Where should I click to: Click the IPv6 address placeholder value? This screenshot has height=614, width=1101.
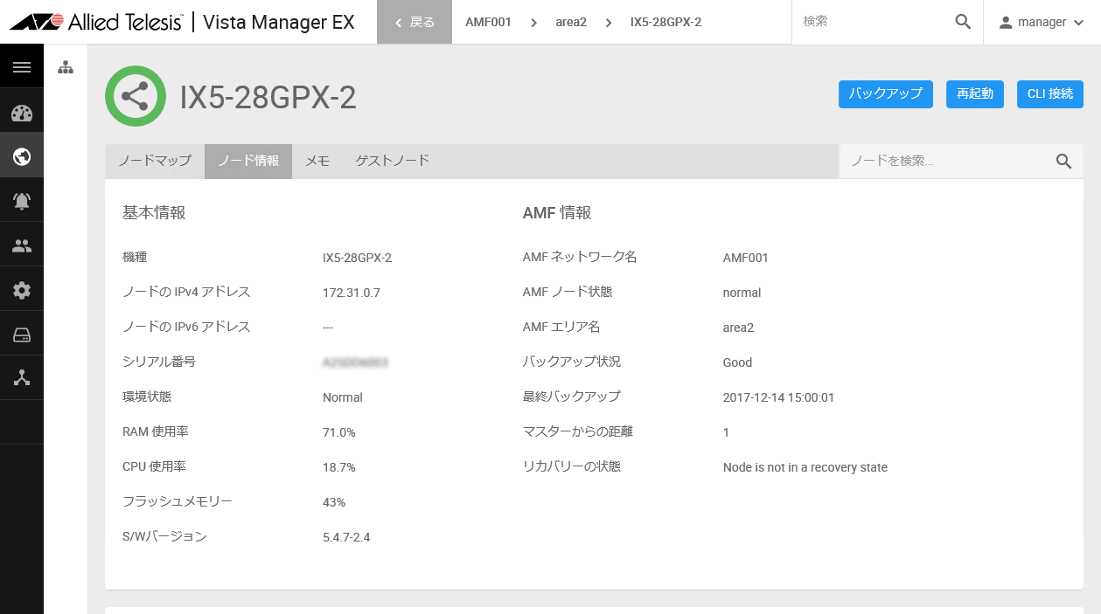[x=328, y=328]
